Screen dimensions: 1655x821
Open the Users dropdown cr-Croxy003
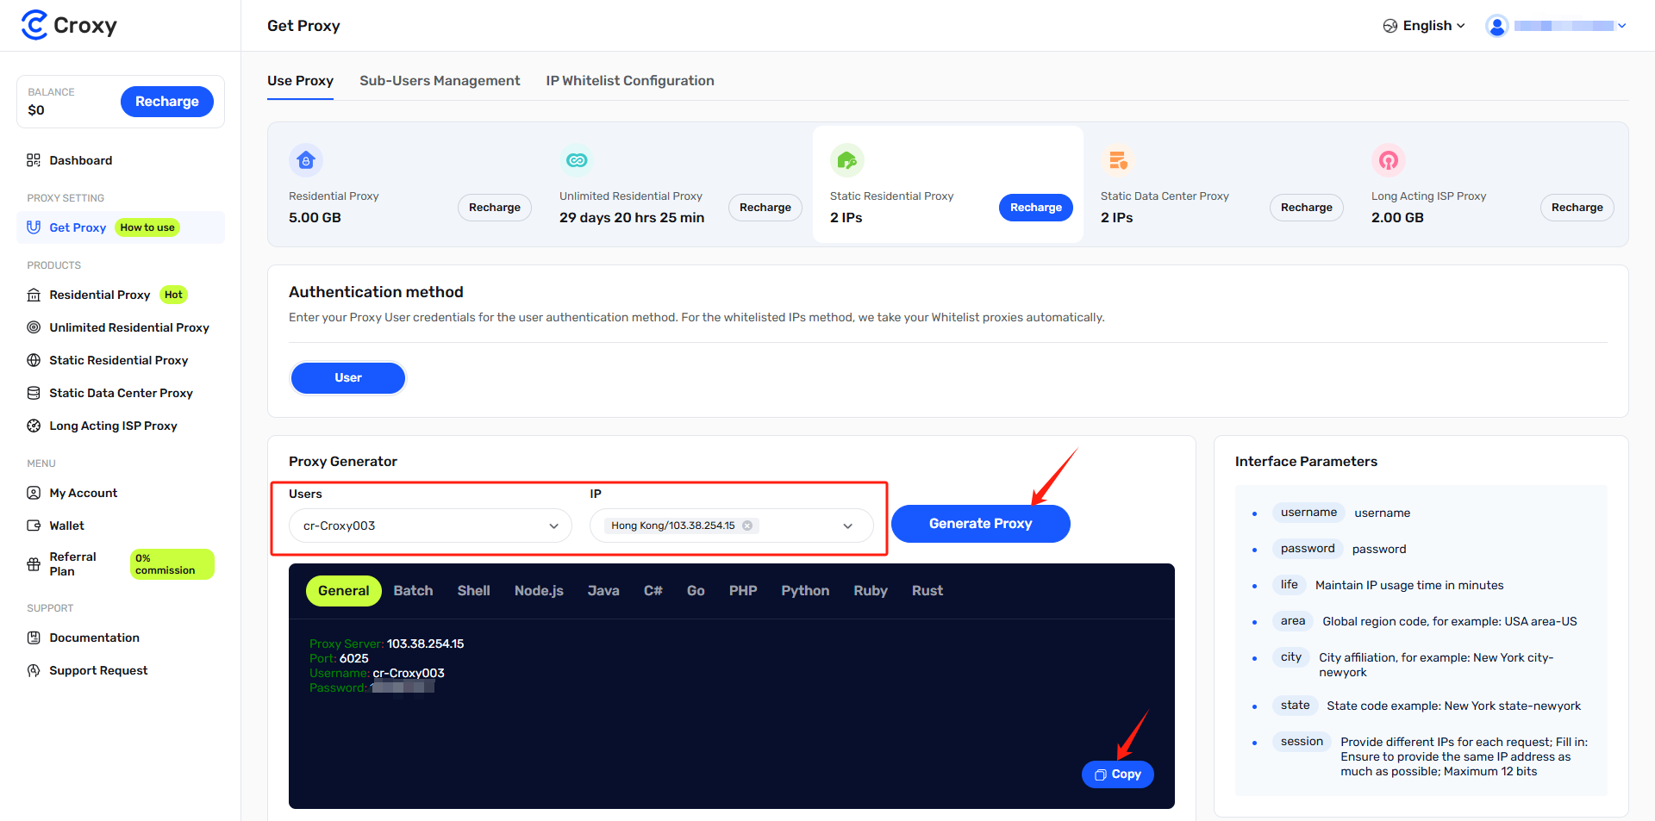click(430, 526)
